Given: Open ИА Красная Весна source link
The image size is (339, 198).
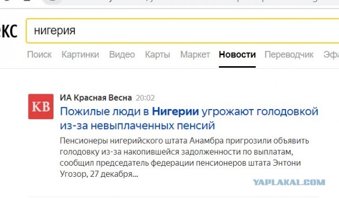Looking at the screenshot, I should coord(96,98).
